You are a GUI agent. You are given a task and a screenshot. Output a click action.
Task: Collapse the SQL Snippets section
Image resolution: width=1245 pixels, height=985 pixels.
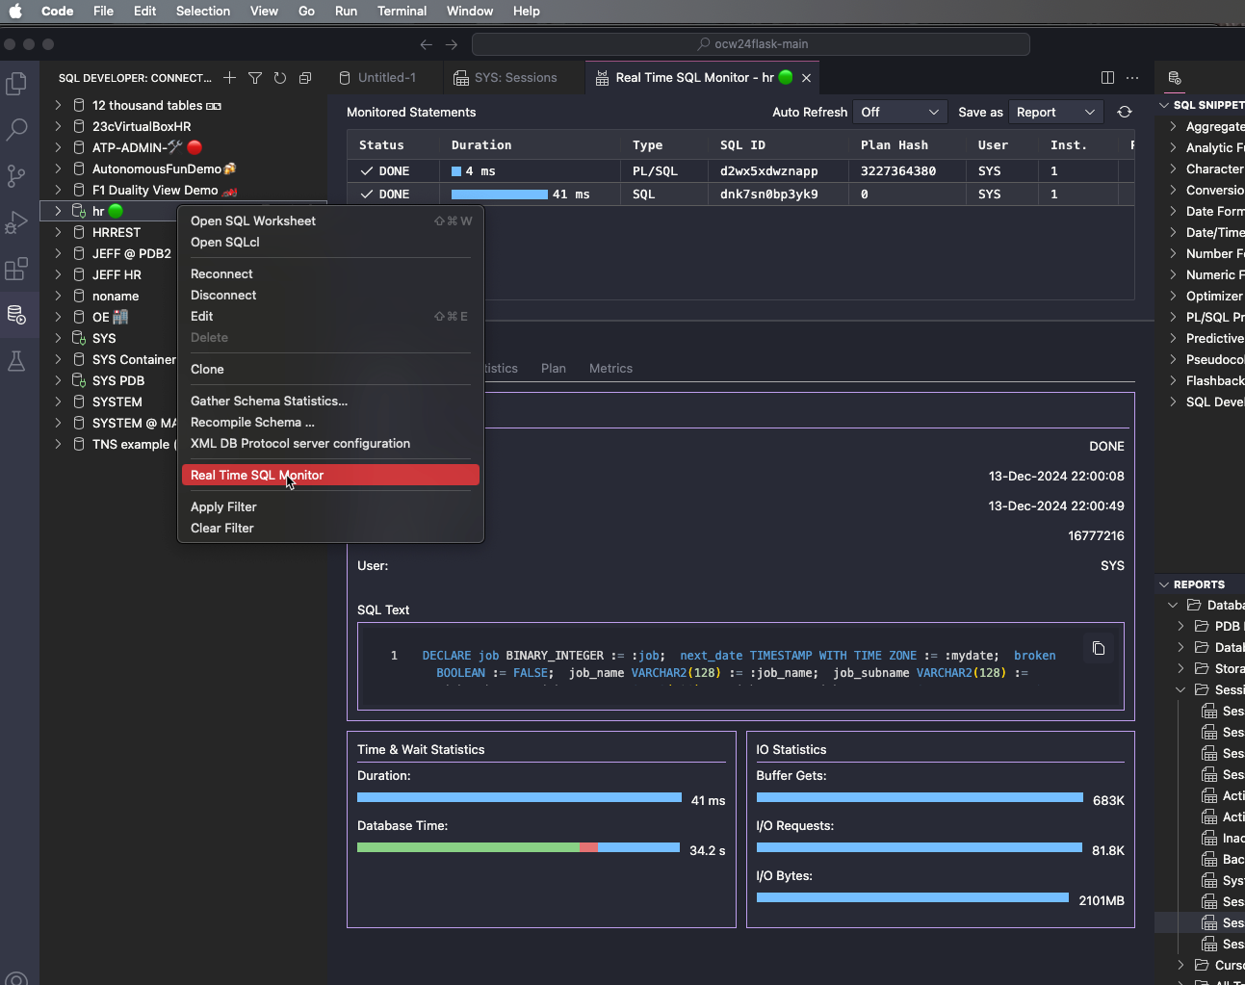click(x=1164, y=105)
